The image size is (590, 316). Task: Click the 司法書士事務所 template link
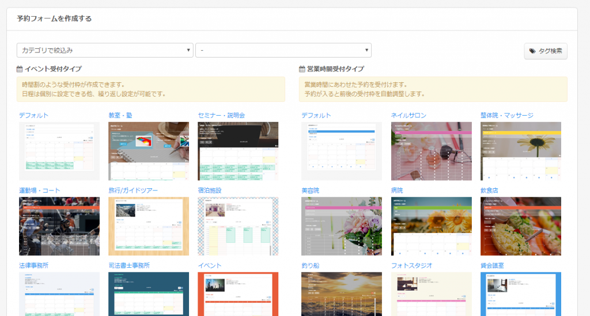click(x=129, y=265)
